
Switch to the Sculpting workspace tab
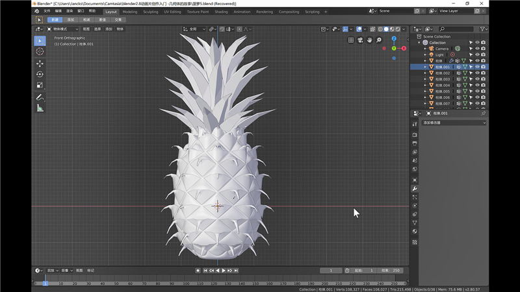151,12
